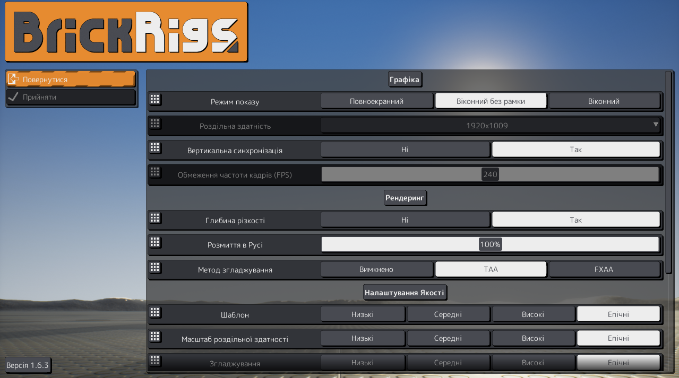This screenshot has width=679, height=378.
Task: Select Віконний без рамки display mode
Action: pyautogui.click(x=491, y=101)
